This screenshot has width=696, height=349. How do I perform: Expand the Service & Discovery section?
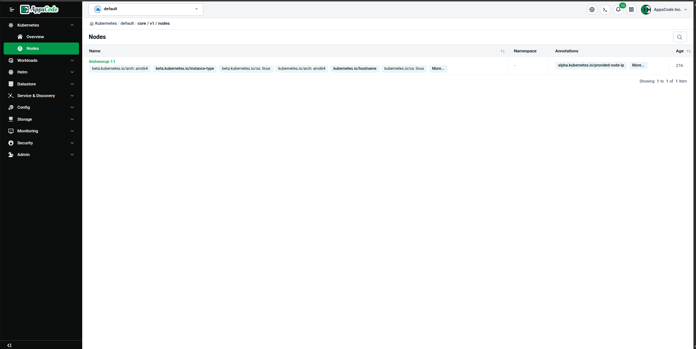coord(72,96)
